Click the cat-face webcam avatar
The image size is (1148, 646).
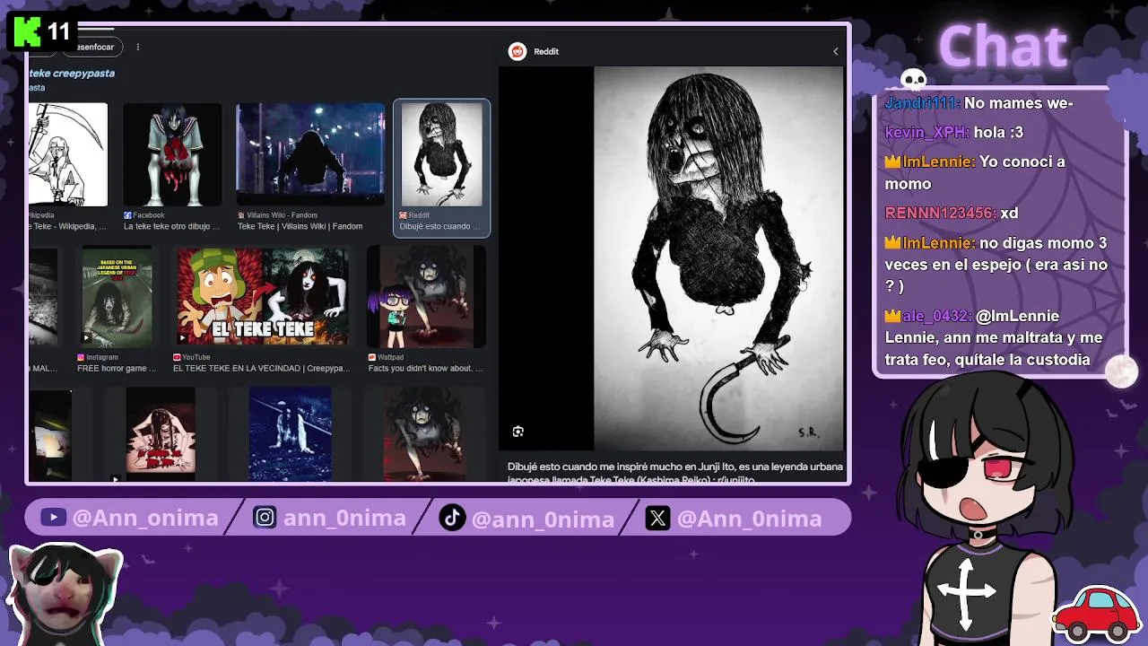click(x=65, y=592)
